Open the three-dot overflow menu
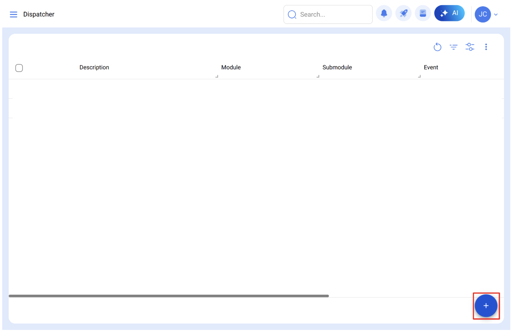 click(486, 47)
